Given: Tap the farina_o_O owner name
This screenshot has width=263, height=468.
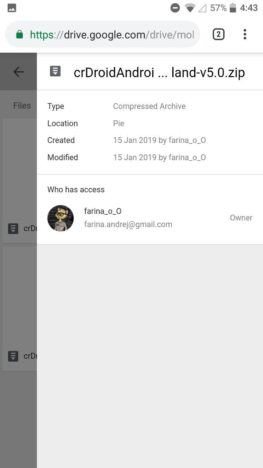Looking at the screenshot, I should tap(103, 211).
